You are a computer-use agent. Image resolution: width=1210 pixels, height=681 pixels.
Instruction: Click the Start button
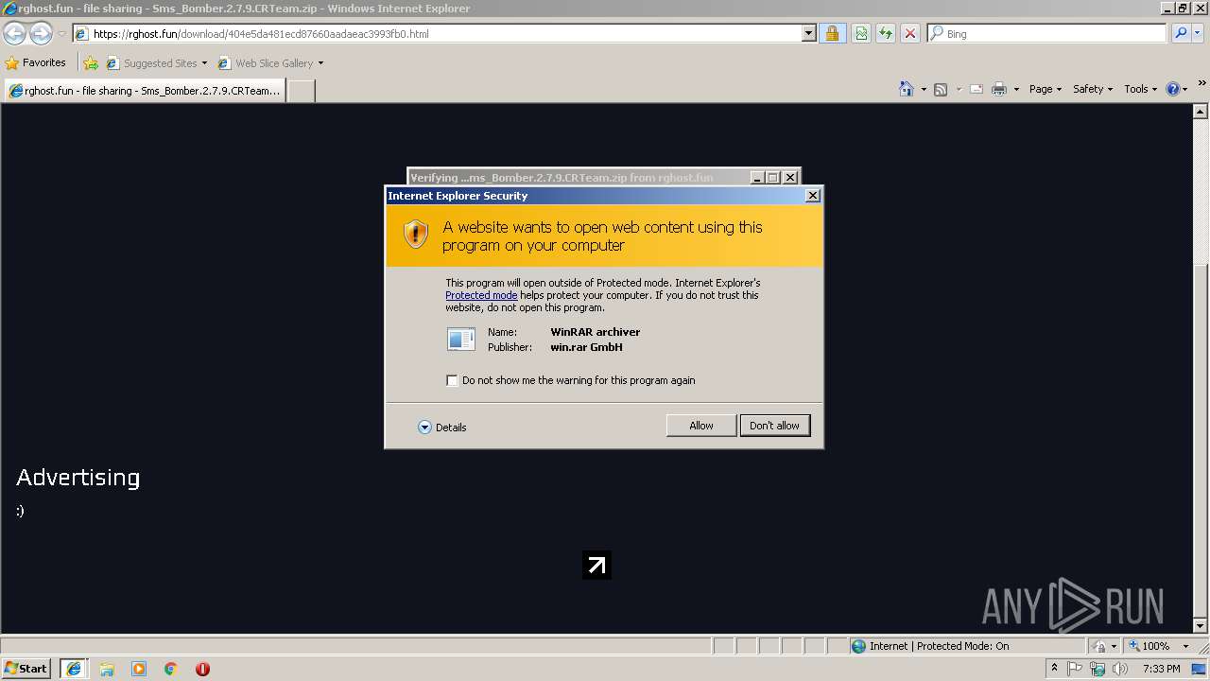click(26, 669)
